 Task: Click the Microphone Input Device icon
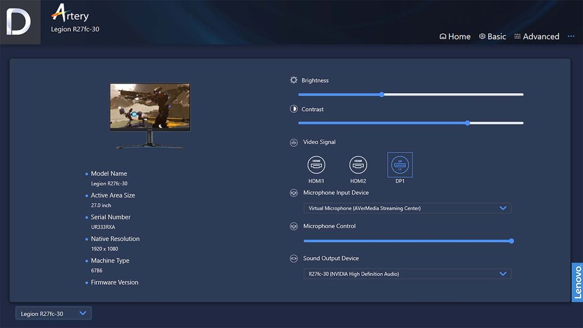click(x=294, y=193)
